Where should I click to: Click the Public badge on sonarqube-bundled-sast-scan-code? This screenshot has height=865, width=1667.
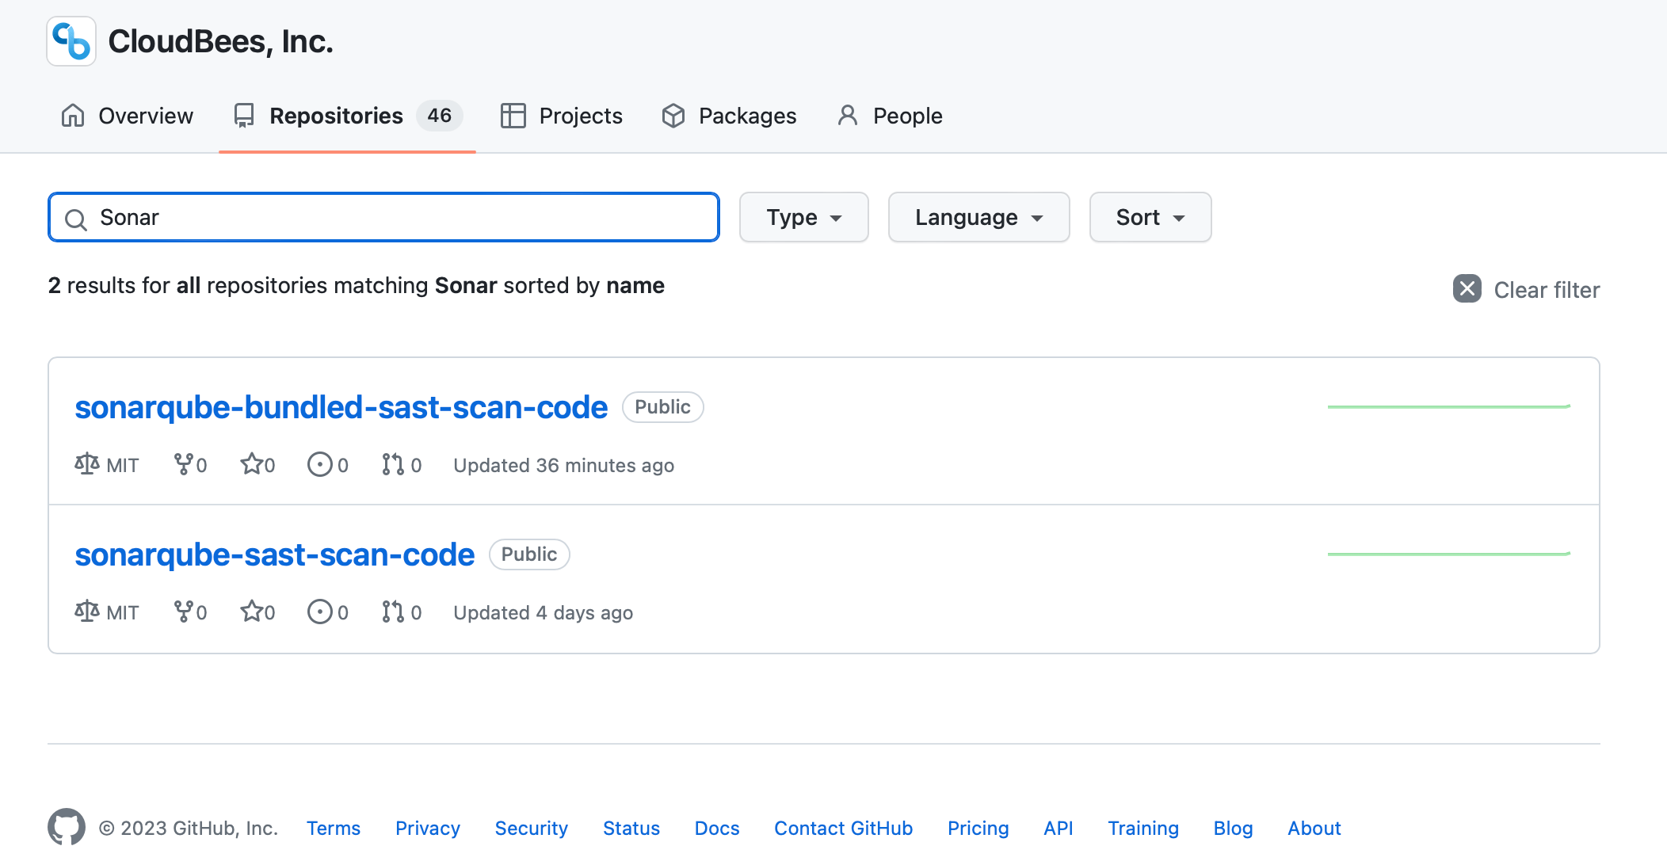[662, 407]
